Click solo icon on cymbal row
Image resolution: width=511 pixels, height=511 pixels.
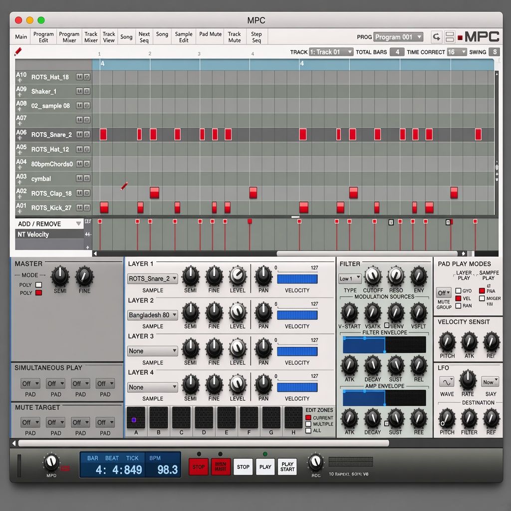[x=87, y=178]
